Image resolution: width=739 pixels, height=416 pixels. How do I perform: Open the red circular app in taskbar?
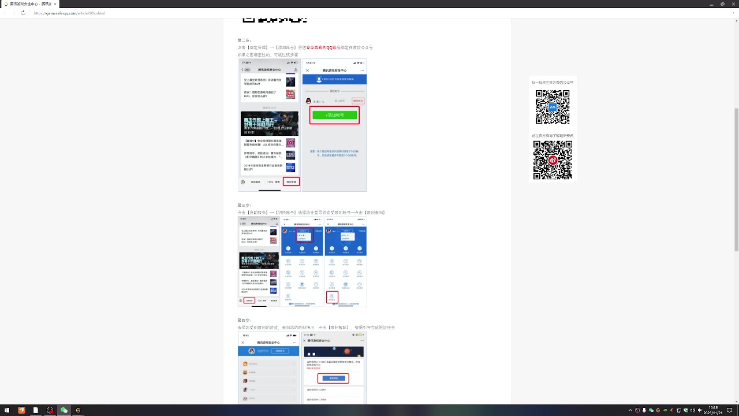[50, 410]
